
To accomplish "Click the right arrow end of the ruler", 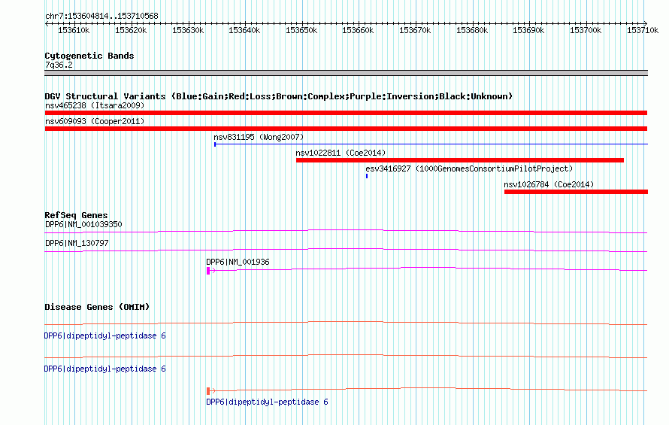I will pos(646,23).
